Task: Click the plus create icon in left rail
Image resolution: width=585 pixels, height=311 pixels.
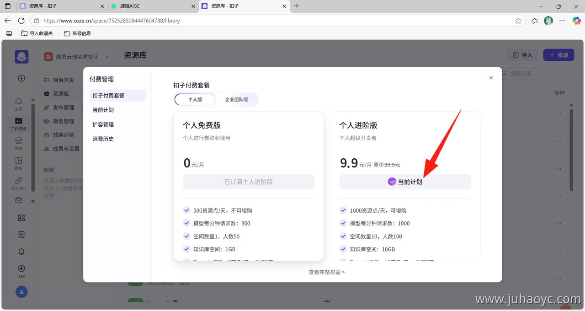Action: pyautogui.click(x=21, y=78)
